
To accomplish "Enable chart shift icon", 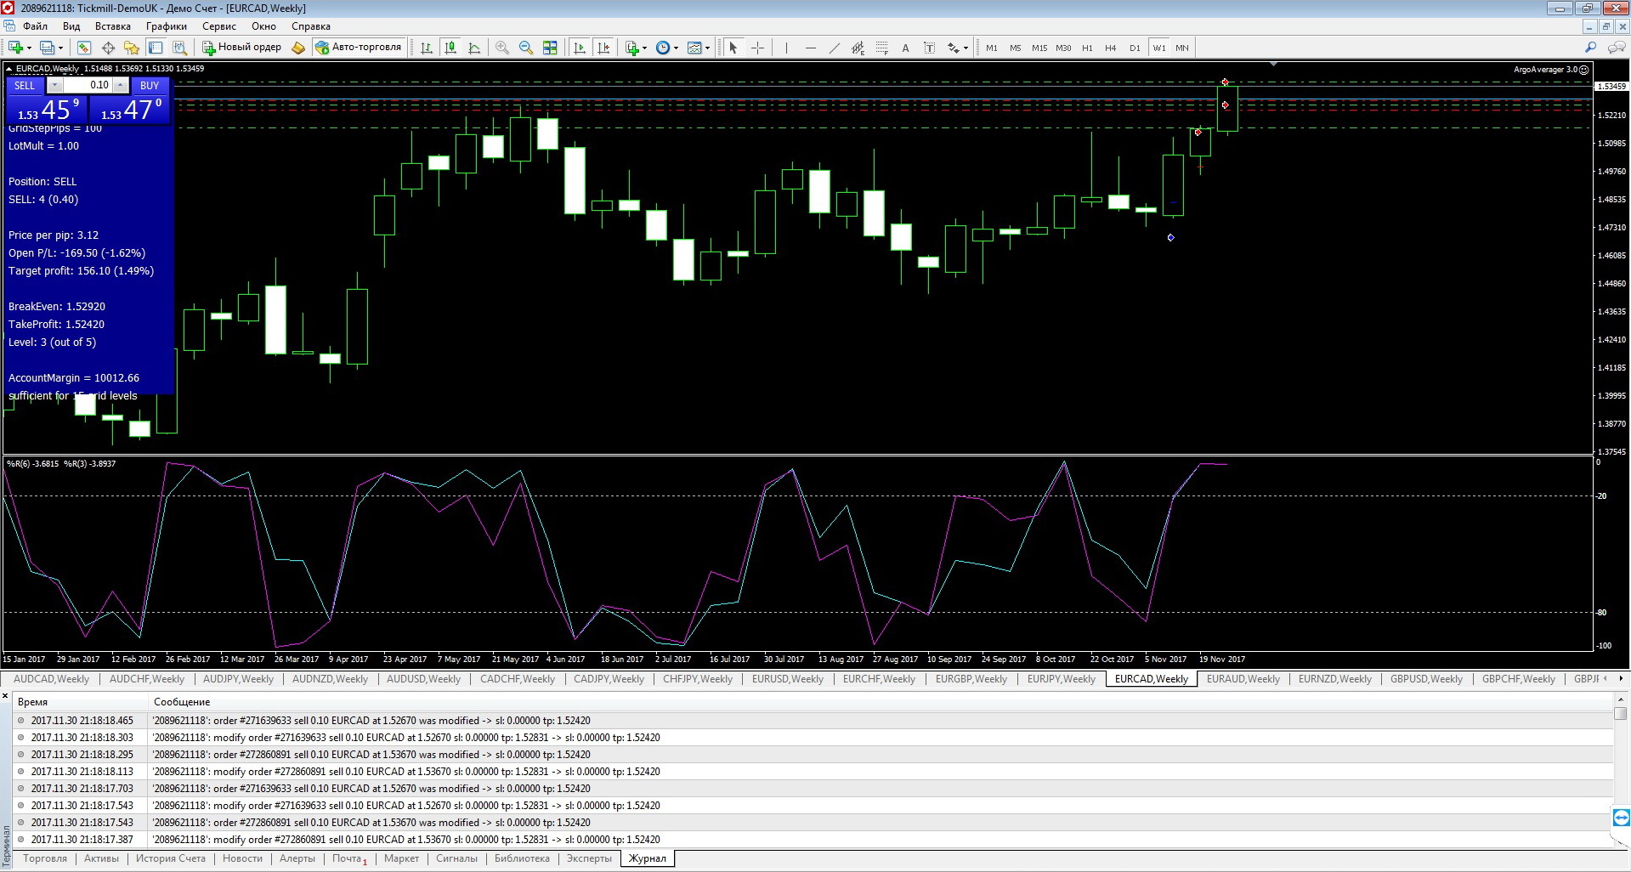I will [x=603, y=48].
